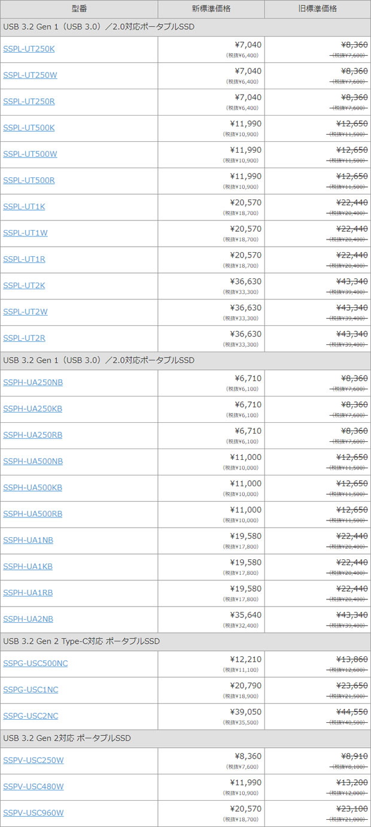Follow the SSPL-UT2R link

point(24,338)
